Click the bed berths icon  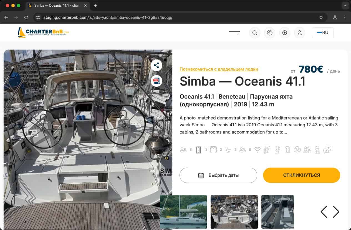point(213,150)
